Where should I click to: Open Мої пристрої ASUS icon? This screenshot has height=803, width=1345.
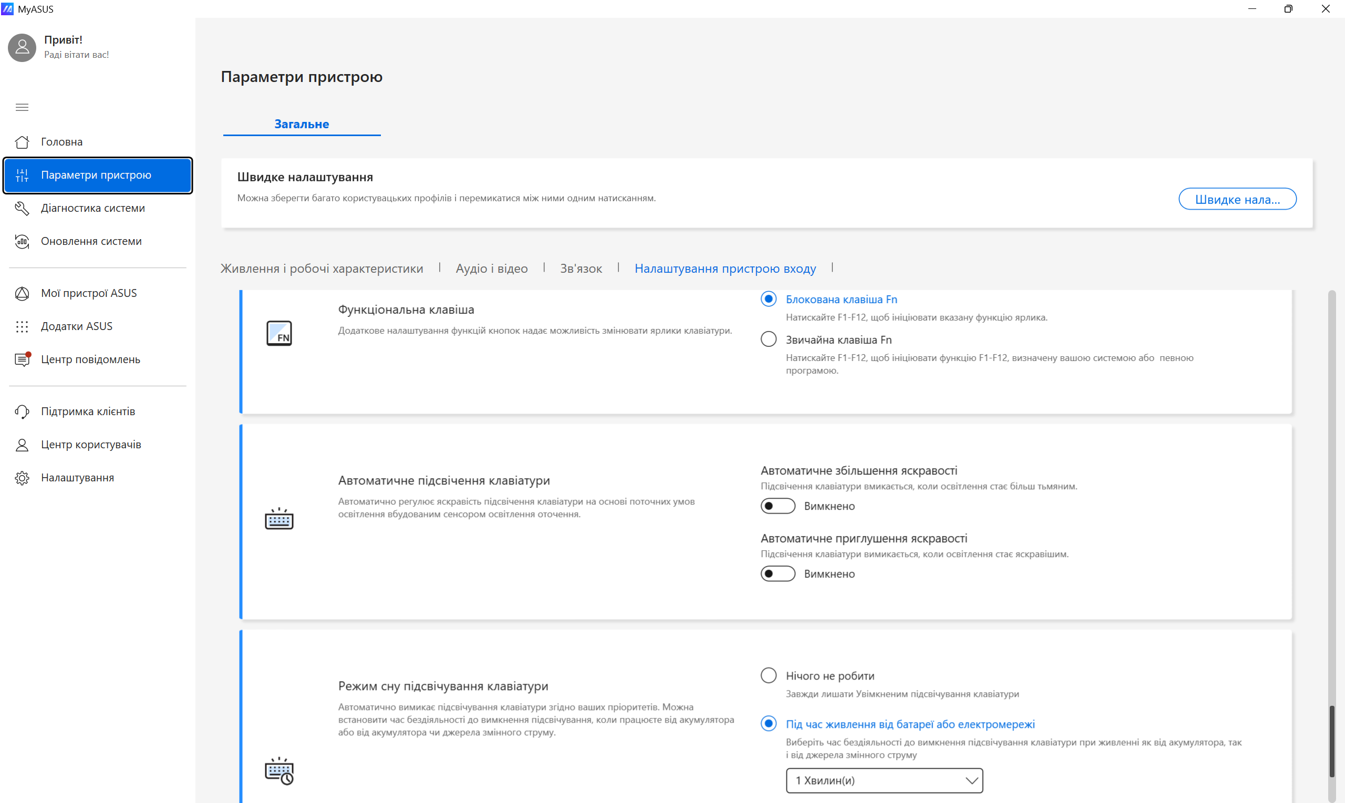(22, 293)
